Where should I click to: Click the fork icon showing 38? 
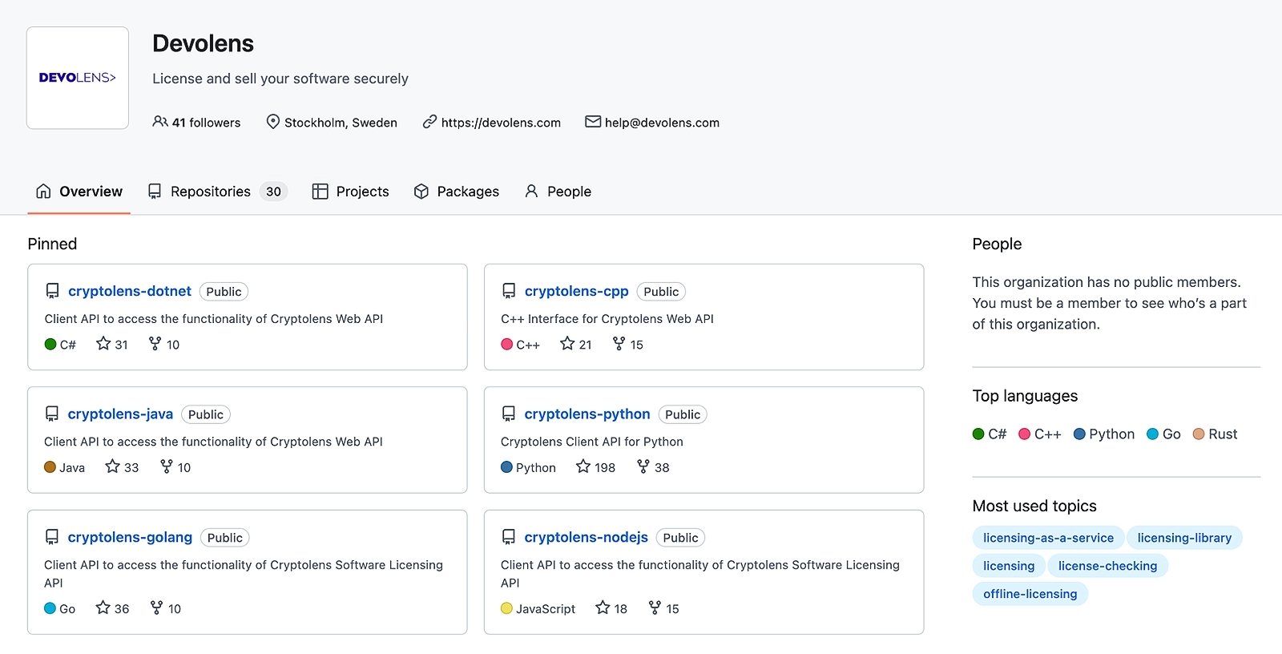coord(643,466)
